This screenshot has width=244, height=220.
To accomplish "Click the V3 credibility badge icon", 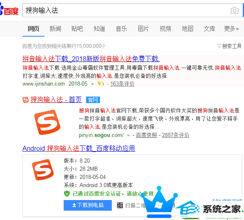I will pos(101,84).
